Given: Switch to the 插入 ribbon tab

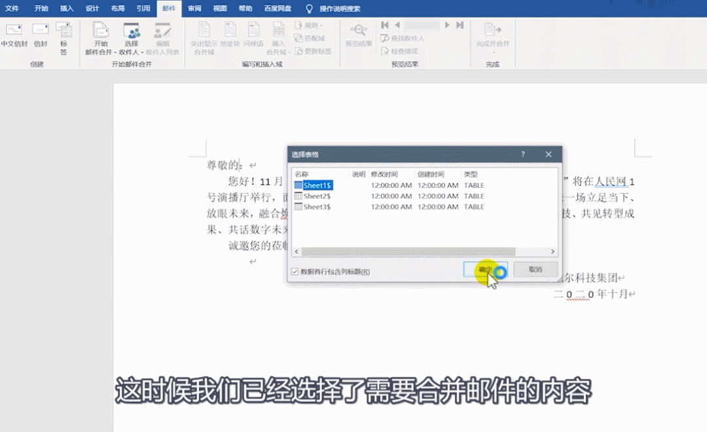Looking at the screenshot, I should click(x=67, y=9).
